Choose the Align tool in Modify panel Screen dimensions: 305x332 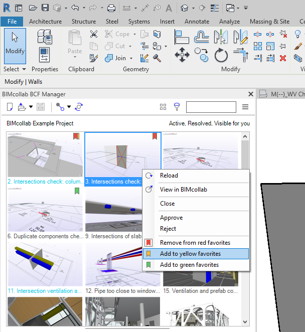click(182, 38)
